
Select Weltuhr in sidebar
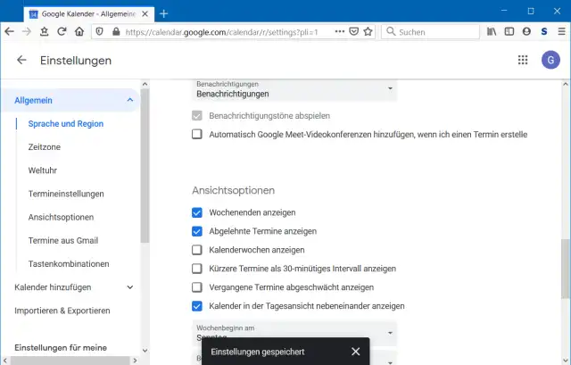[x=43, y=170]
